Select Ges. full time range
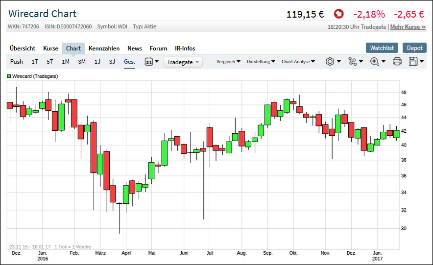 (x=129, y=62)
